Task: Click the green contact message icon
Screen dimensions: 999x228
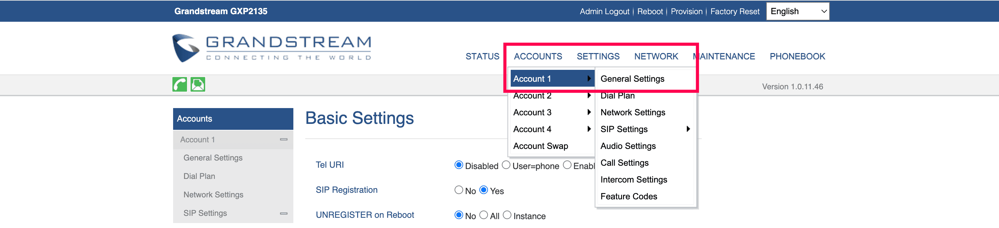Action: point(198,84)
